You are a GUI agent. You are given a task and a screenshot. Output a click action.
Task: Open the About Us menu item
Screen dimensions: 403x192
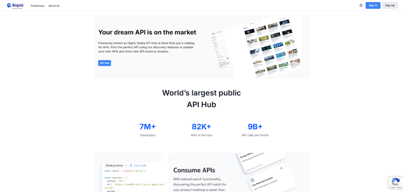(x=54, y=5)
